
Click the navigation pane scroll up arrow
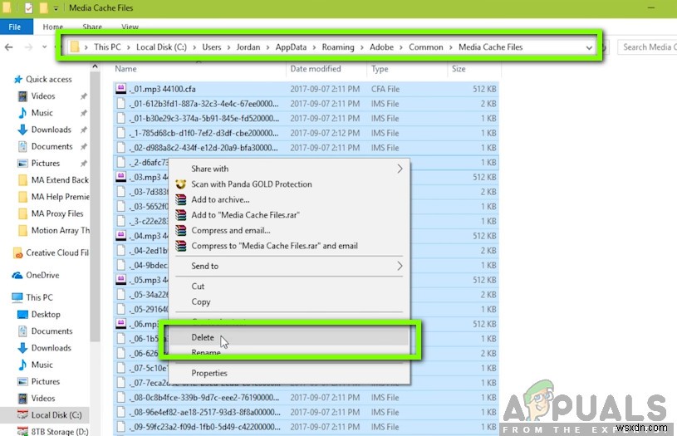pos(95,66)
